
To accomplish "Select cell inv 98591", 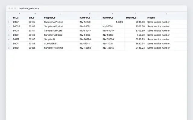I will pyautogui.click(x=113, y=26).
